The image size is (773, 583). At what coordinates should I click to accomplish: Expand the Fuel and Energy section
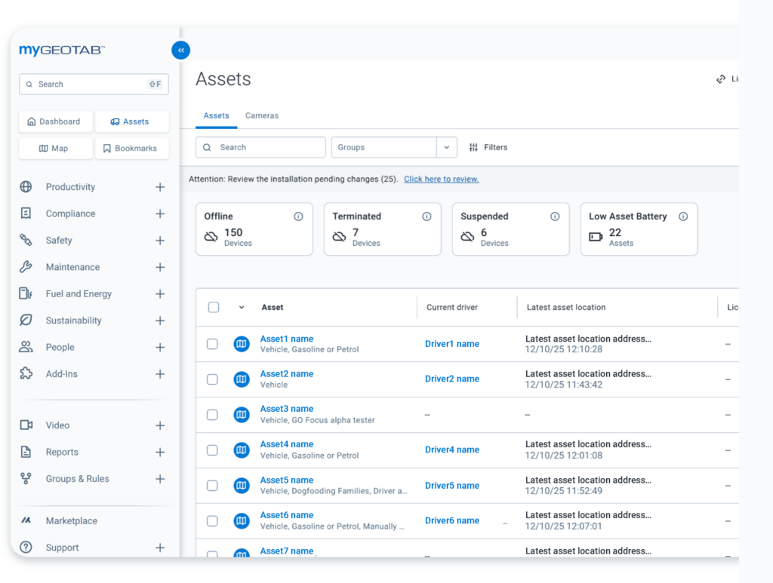point(160,294)
